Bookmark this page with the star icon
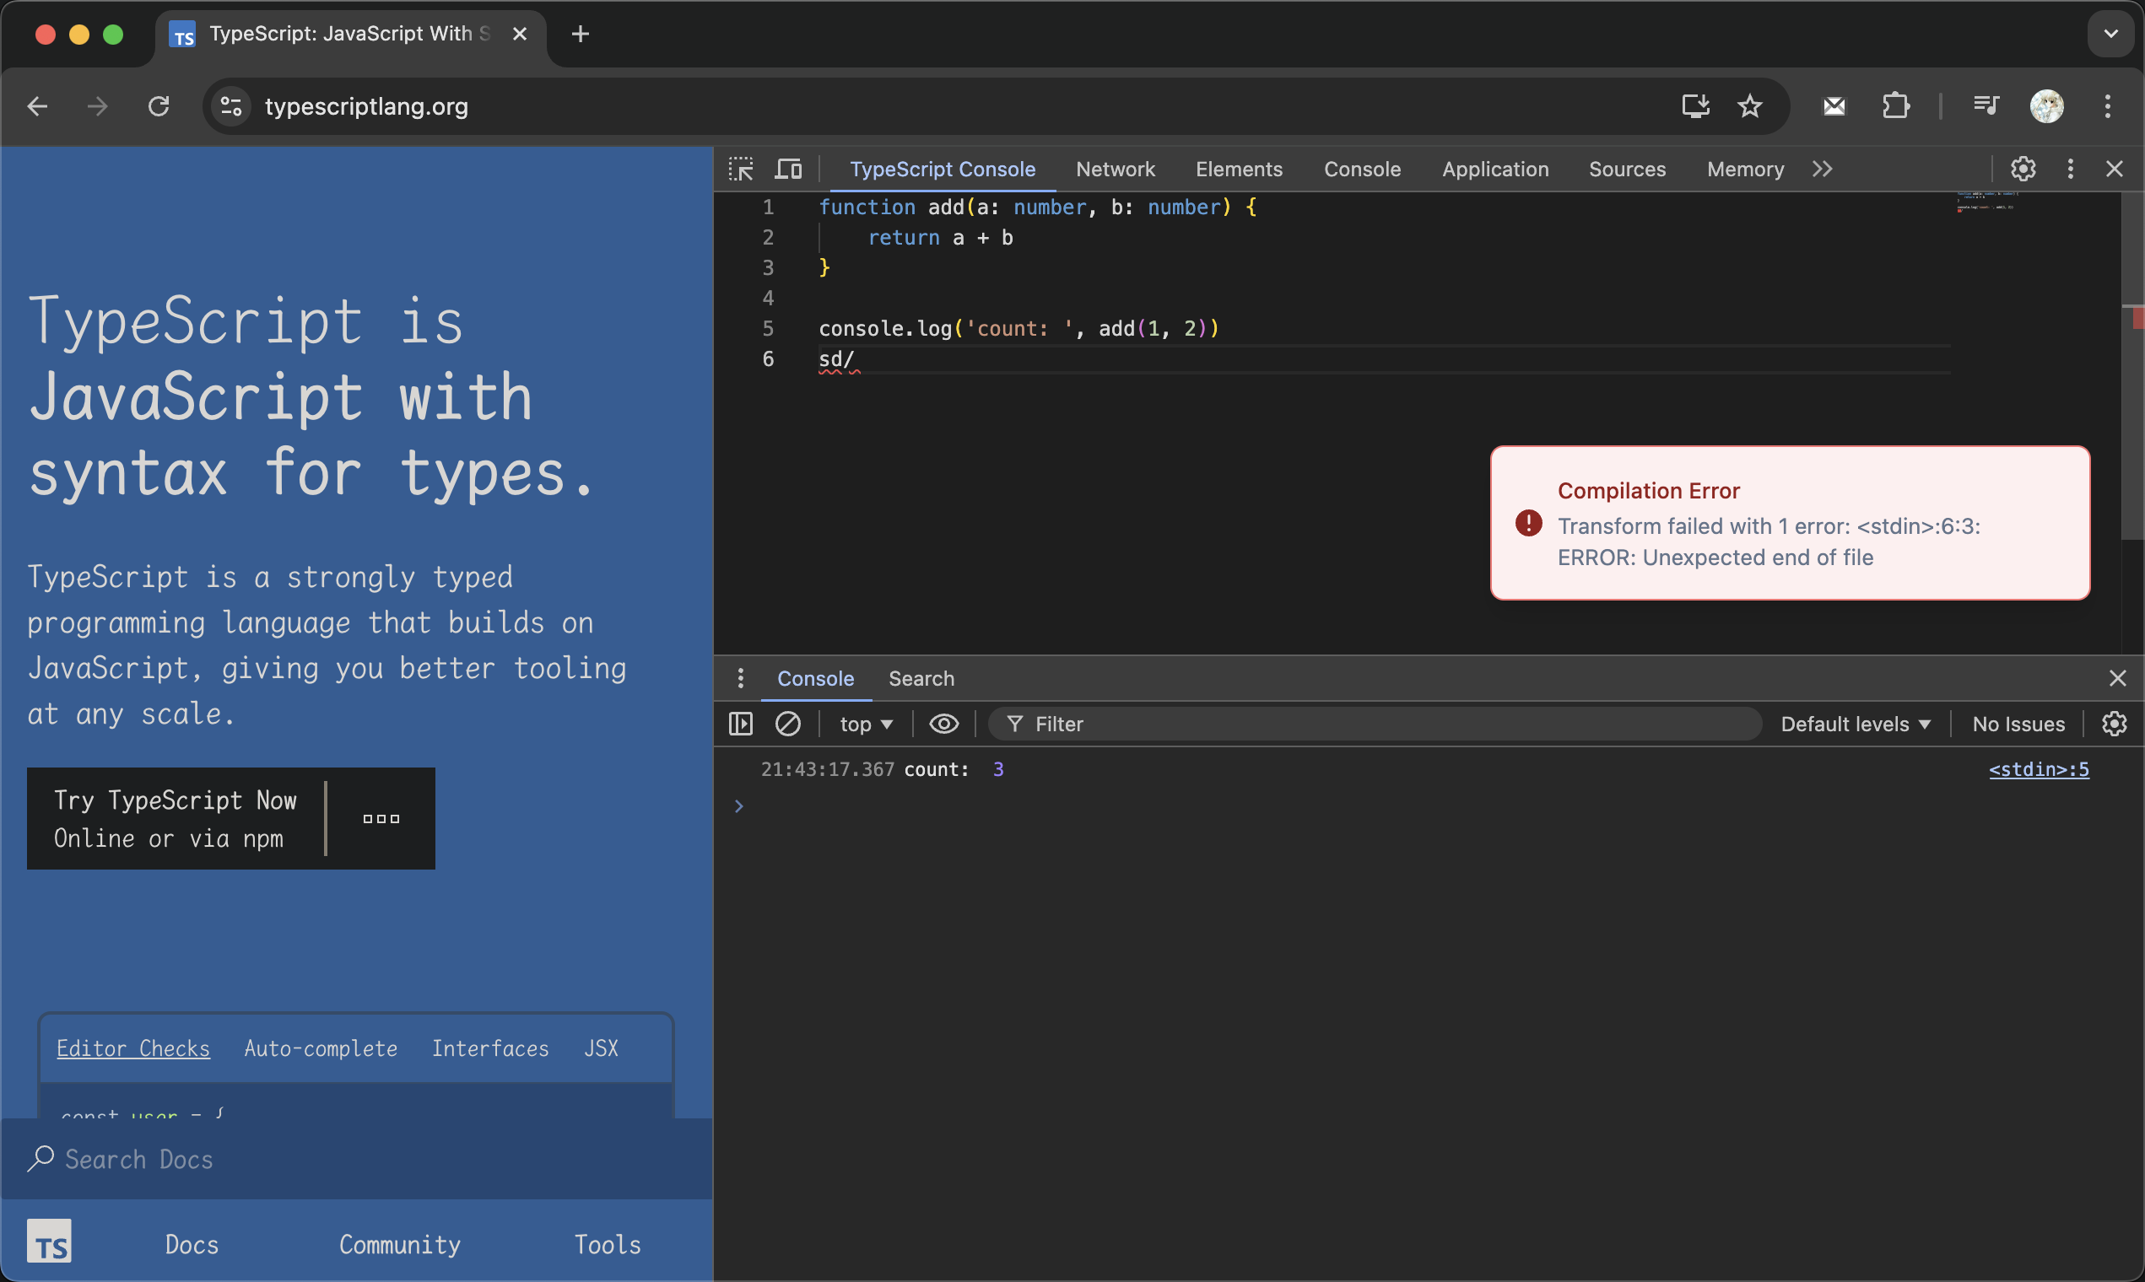 (1749, 106)
